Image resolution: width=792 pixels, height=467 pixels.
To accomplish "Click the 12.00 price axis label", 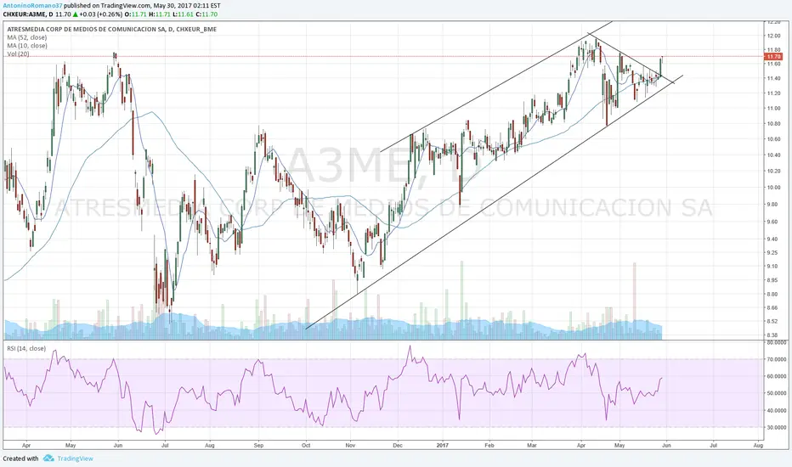I will coord(774,36).
